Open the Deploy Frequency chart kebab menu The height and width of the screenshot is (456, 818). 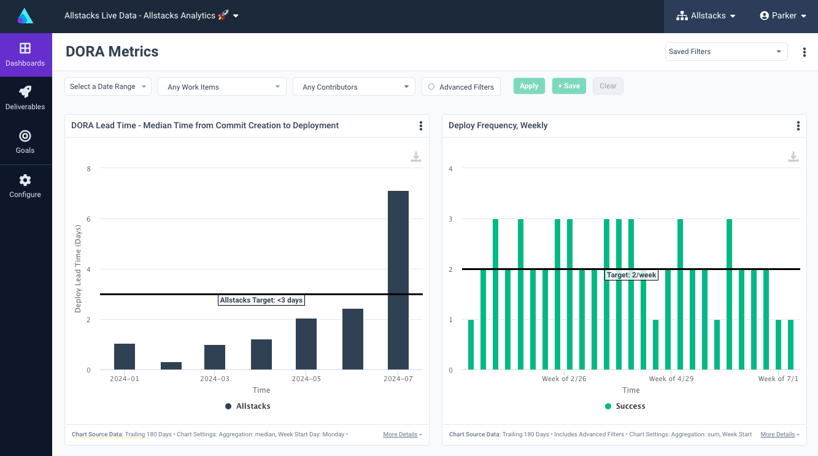click(798, 125)
